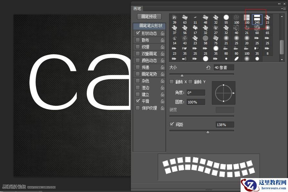Select the 画笔笔尖形状 section
Image resolution: width=288 pixels, height=192 pixels.
click(149, 26)
